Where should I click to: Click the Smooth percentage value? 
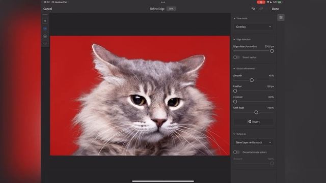[271, 76]
